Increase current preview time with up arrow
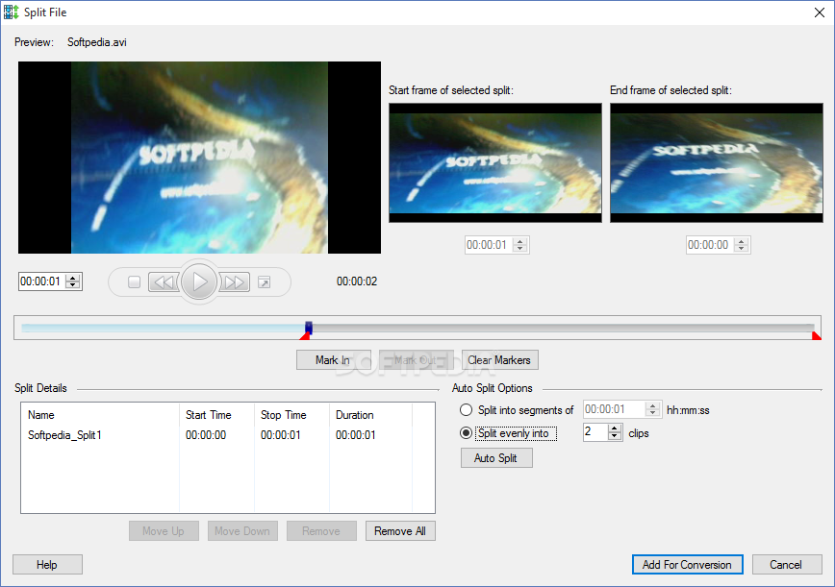Viewport: 835px width, 587px height. (73, 277)
